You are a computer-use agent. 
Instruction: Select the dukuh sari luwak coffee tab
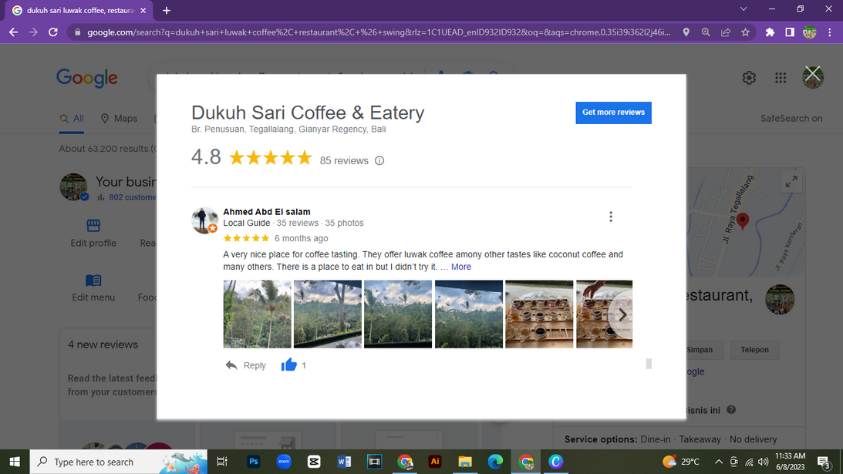(77, 11)
